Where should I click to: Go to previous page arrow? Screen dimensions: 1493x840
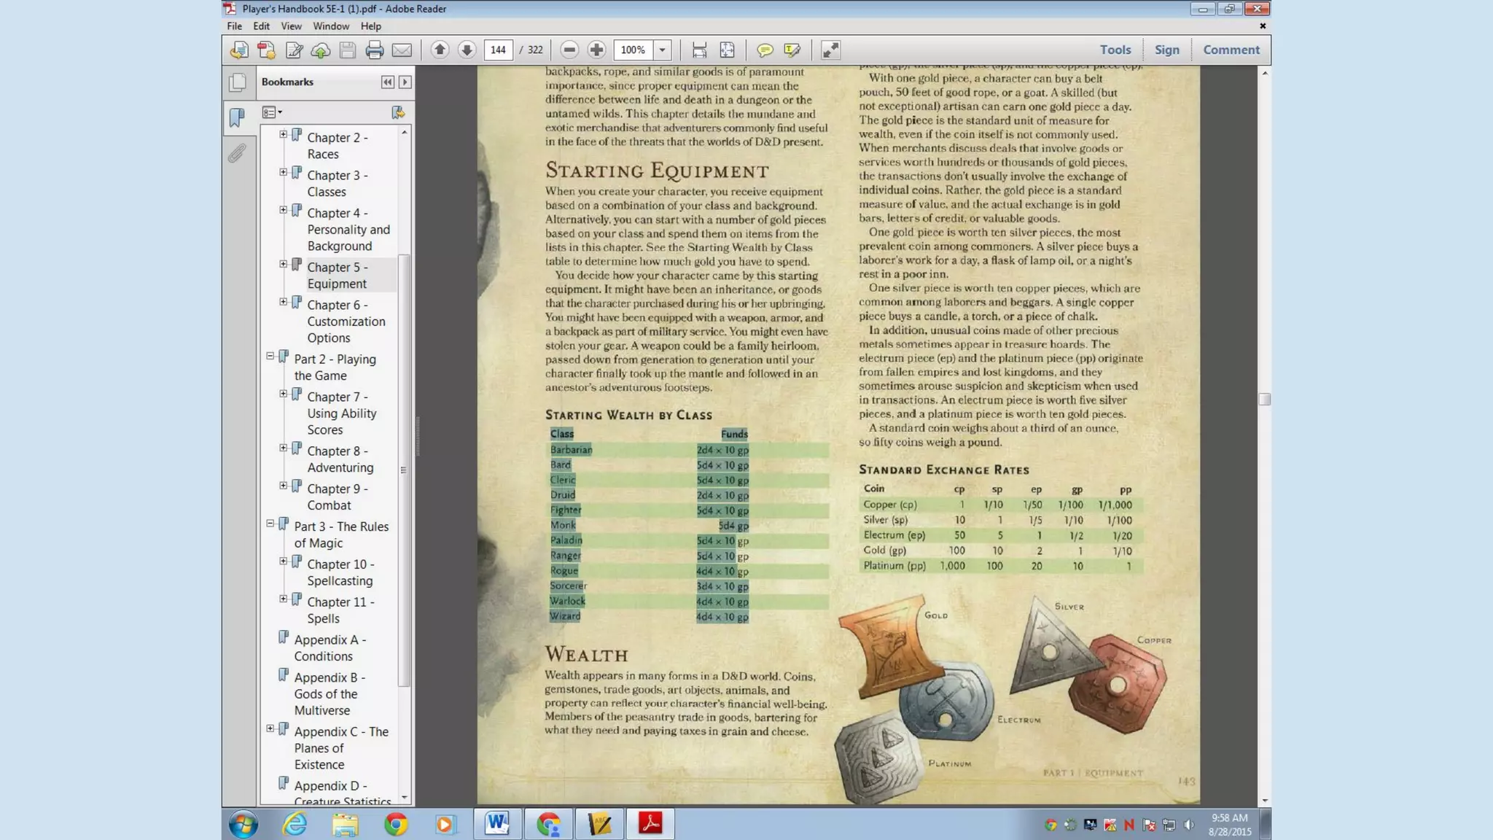pos(440,50)
